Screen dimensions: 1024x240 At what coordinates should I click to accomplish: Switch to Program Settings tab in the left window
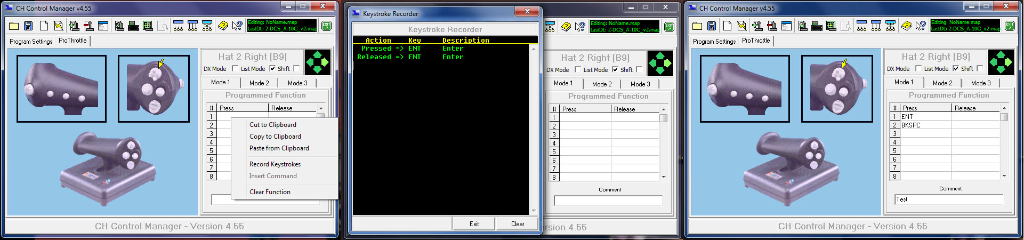coord(31,41)
